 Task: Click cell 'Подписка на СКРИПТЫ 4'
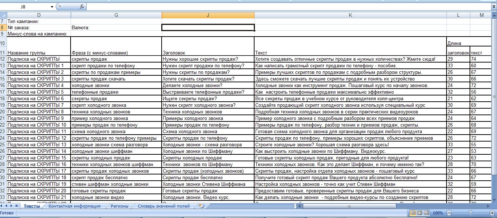(x=39, y=85)
